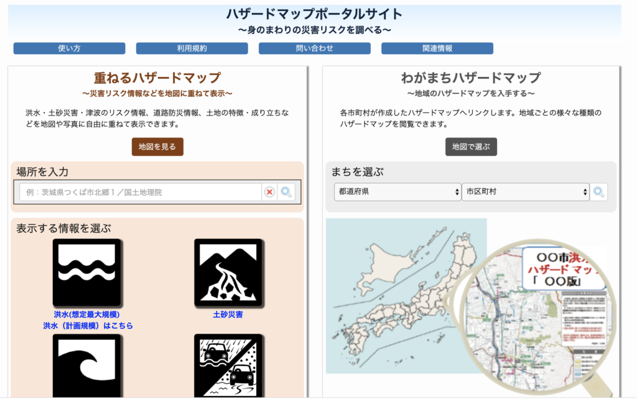The width and height of the screenshot is (637, 399).
Task: Clear the location input with red X
Action: point(269,192)
